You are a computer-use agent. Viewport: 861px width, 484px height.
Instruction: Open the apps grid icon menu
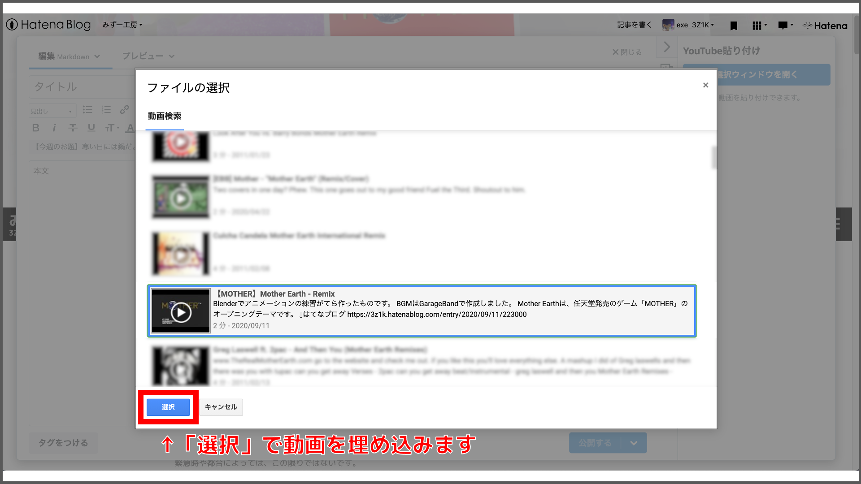point(759,26)
